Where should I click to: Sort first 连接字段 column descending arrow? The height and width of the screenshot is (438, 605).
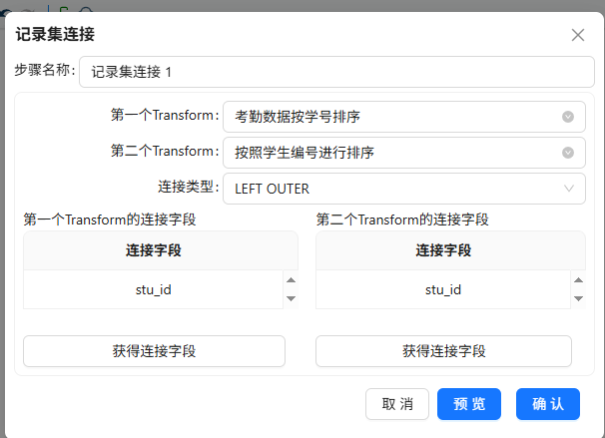point(291,298)
